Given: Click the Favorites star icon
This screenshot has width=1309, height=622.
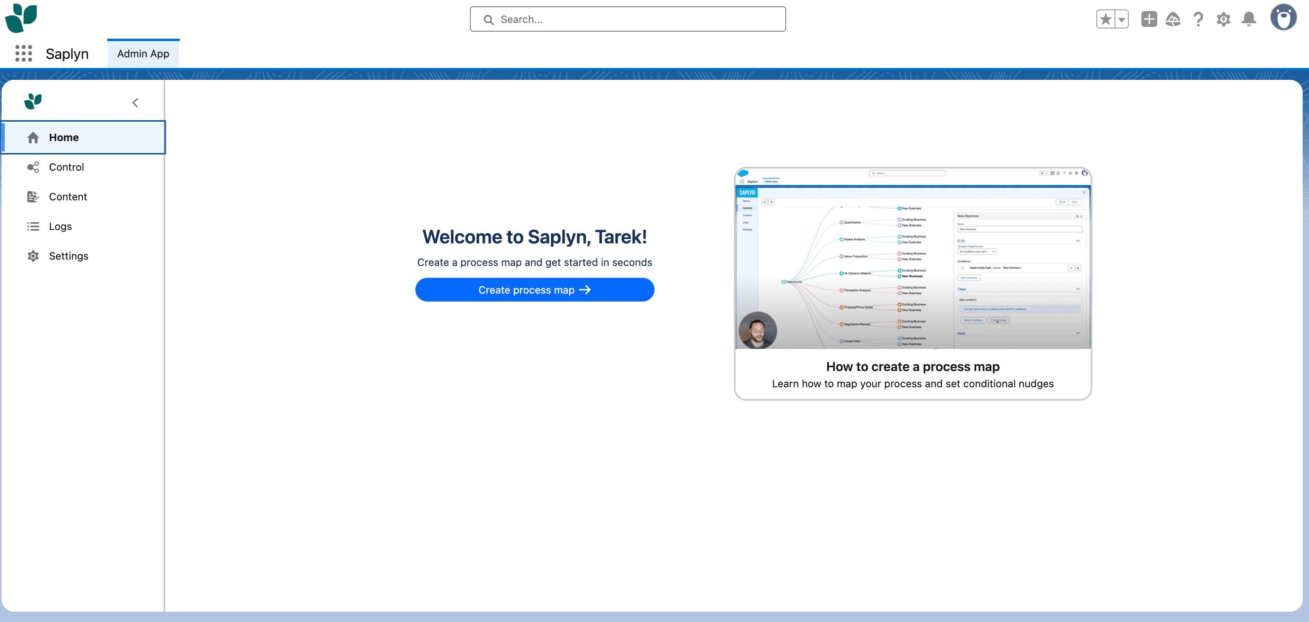Looking at the screenshot, I should coord(1105,19).
